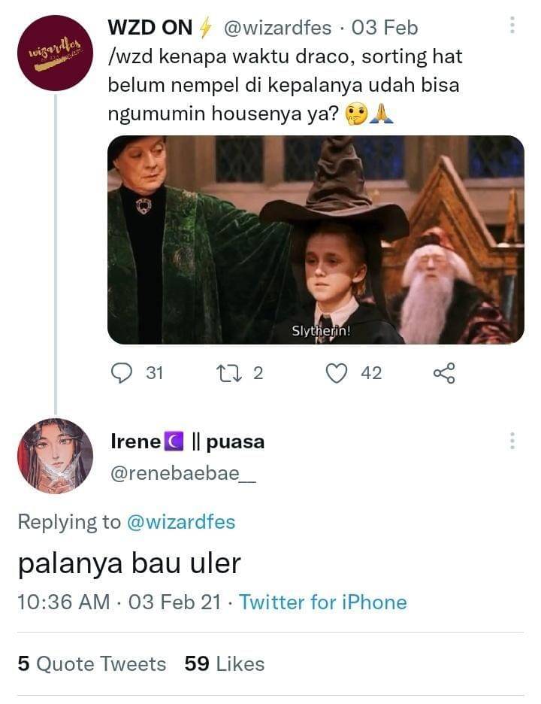
Task: View the Draco sorting hat image
Action: coord(316,239)
